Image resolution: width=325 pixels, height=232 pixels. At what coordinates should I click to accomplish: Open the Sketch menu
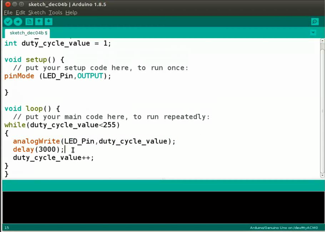pyautogui.click(x=37, y=13)
